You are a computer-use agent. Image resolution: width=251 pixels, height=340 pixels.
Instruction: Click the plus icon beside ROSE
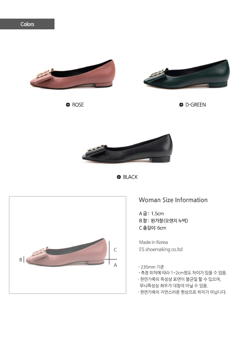68,105
